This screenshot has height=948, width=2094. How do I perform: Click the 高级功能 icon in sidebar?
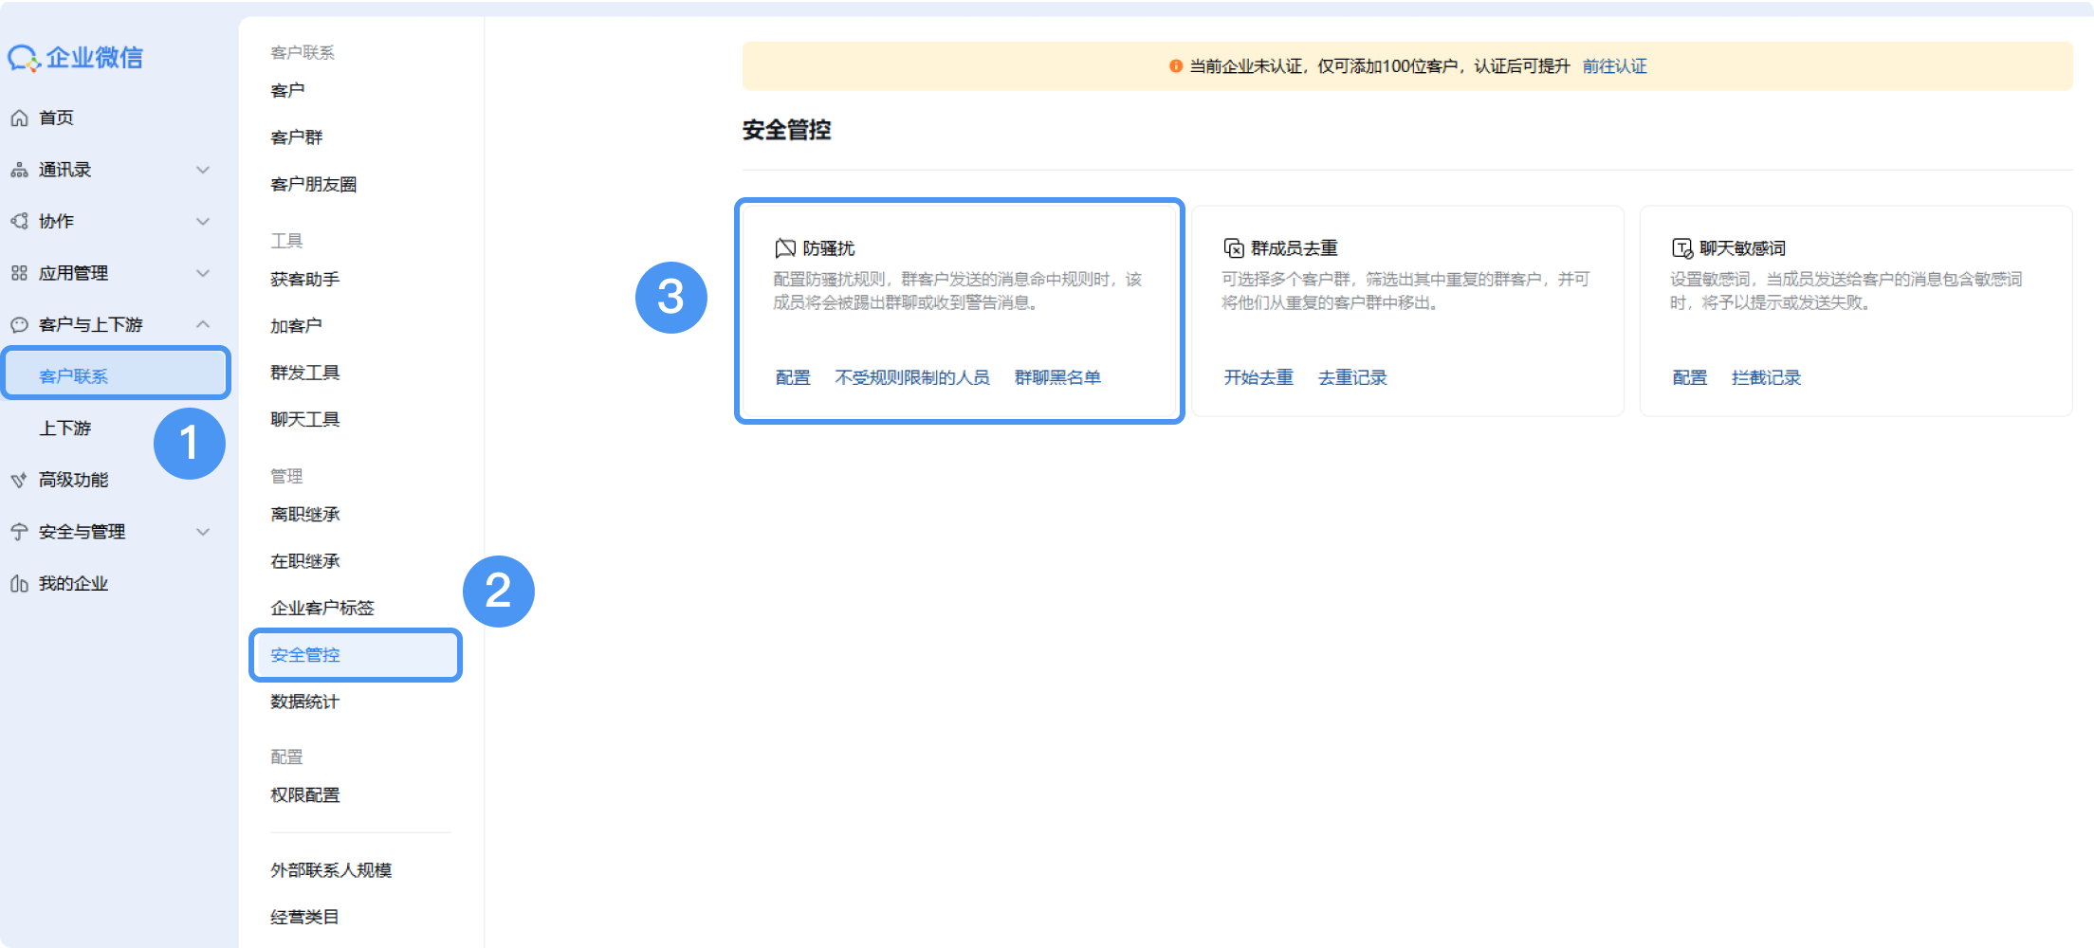tap(19, 481)
